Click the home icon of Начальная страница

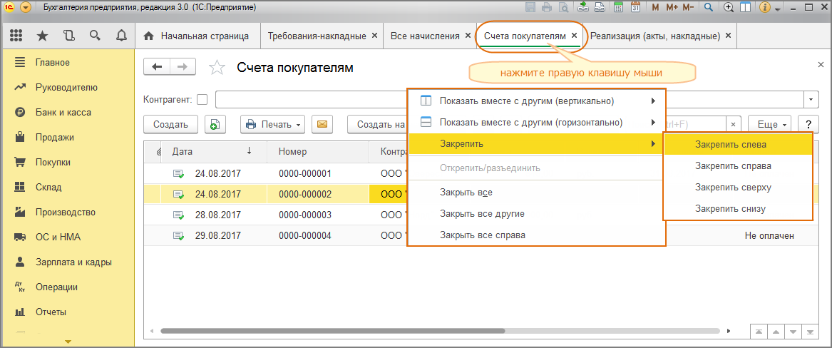tap(149, 36)
